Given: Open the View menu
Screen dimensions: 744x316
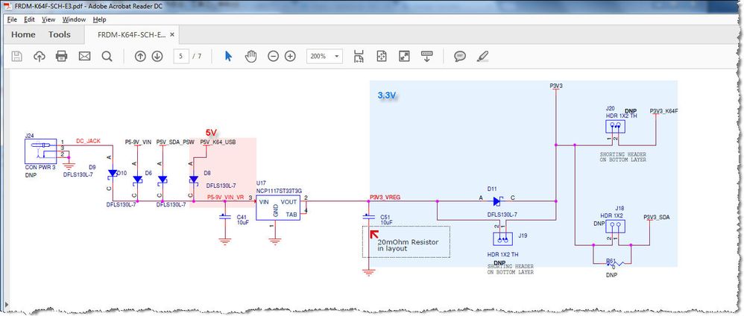Looking at the screenshot, I should click(x=48, y=20).
